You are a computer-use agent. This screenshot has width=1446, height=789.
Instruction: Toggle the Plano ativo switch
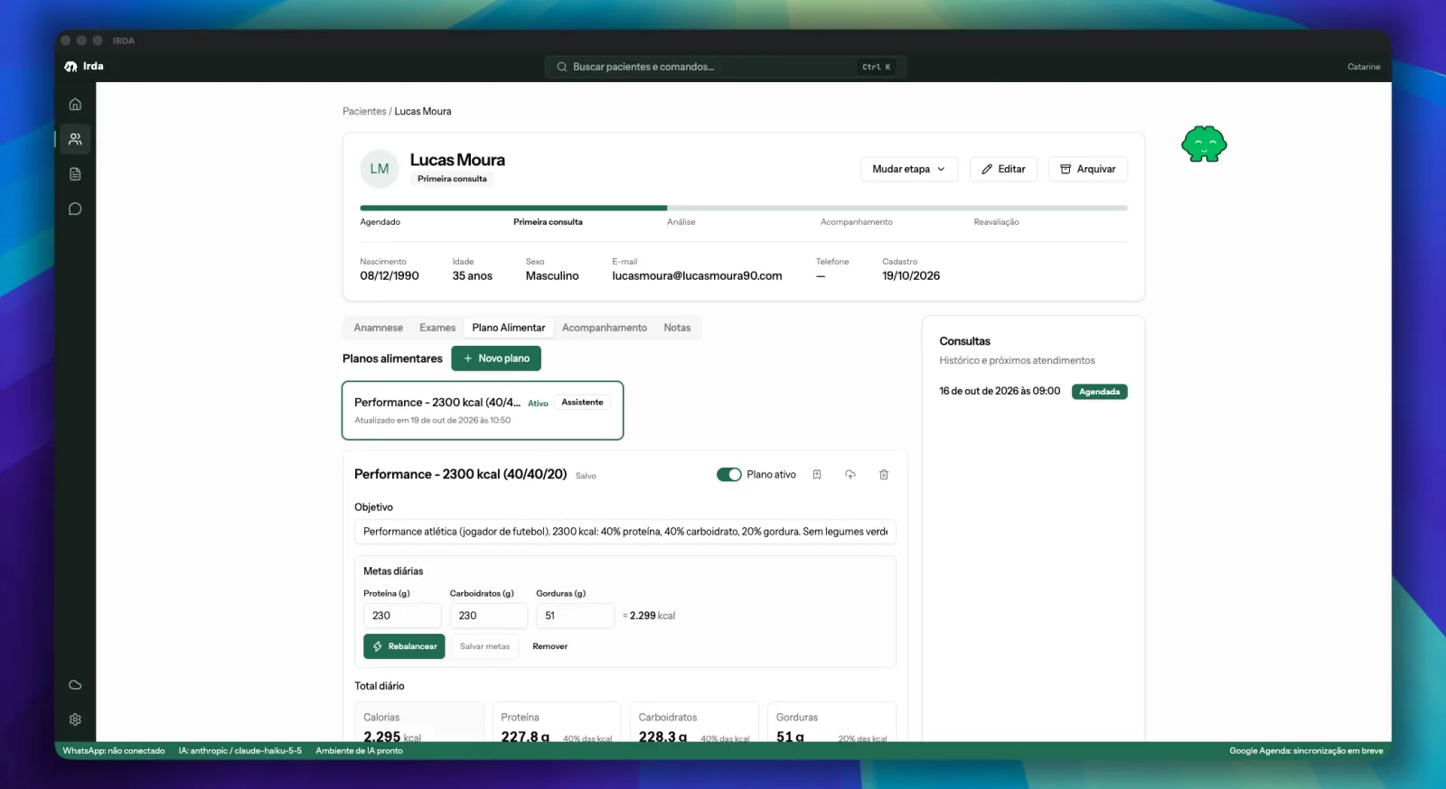point(729,475)
